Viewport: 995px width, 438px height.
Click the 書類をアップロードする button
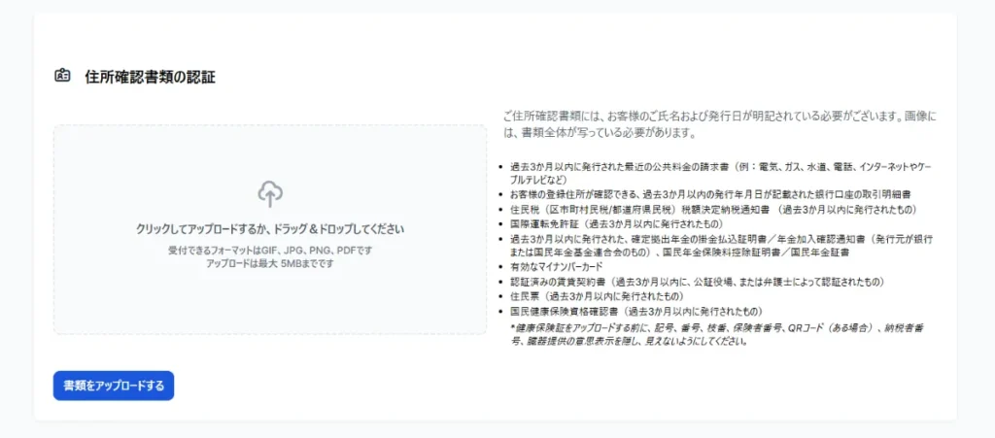(x=114, y=386)
